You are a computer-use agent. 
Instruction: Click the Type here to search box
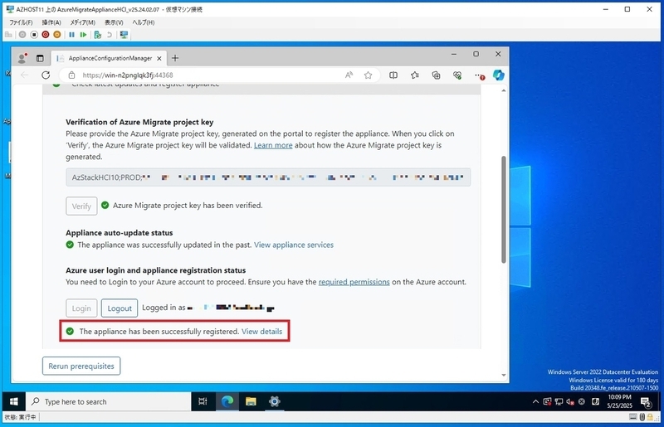pos(109,401)
